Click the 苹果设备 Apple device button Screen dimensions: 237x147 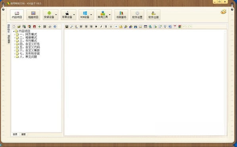tap(67, 15)
